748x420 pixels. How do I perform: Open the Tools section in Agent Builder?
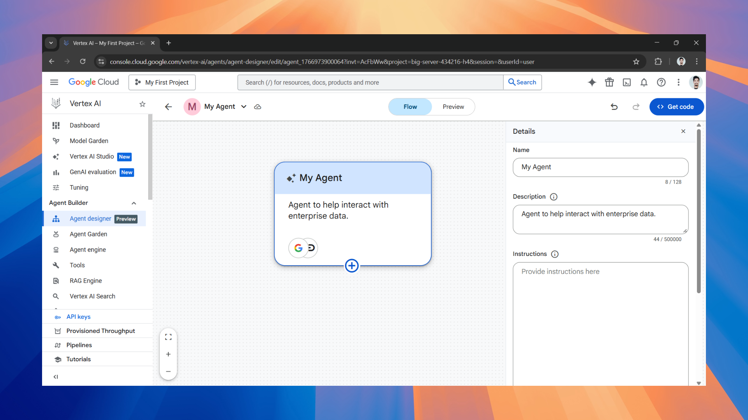tap(77, 265)
